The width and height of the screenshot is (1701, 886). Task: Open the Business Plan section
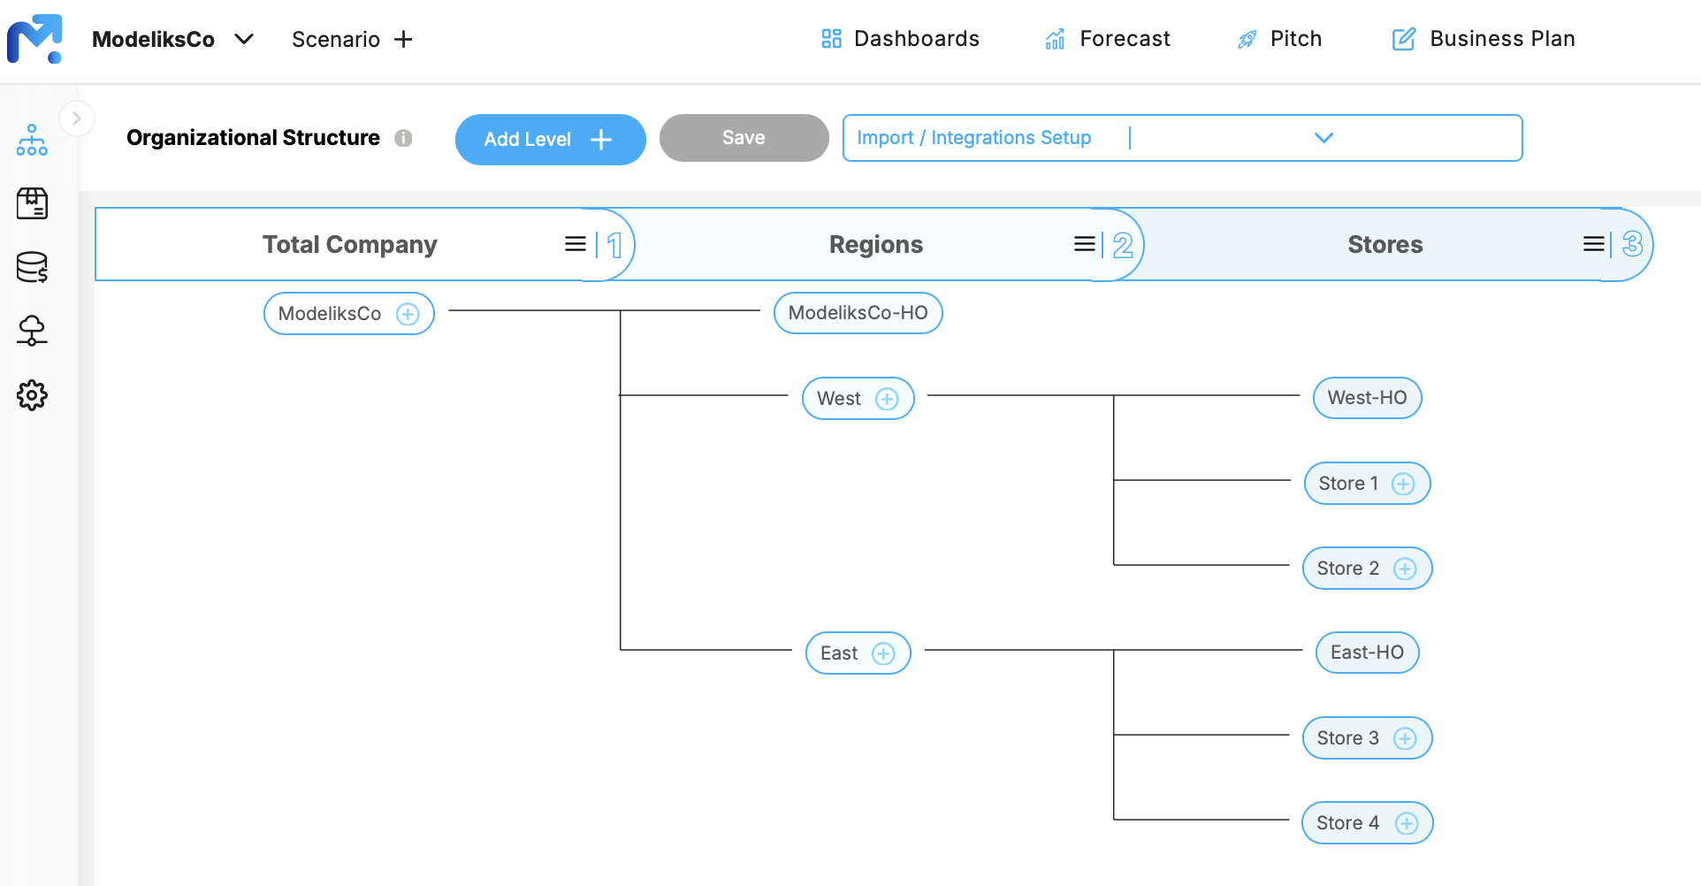coord(1482,38)
